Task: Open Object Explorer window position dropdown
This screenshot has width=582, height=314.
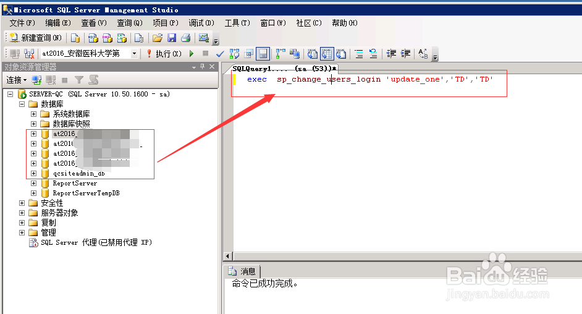Action: tap(194, 67)
